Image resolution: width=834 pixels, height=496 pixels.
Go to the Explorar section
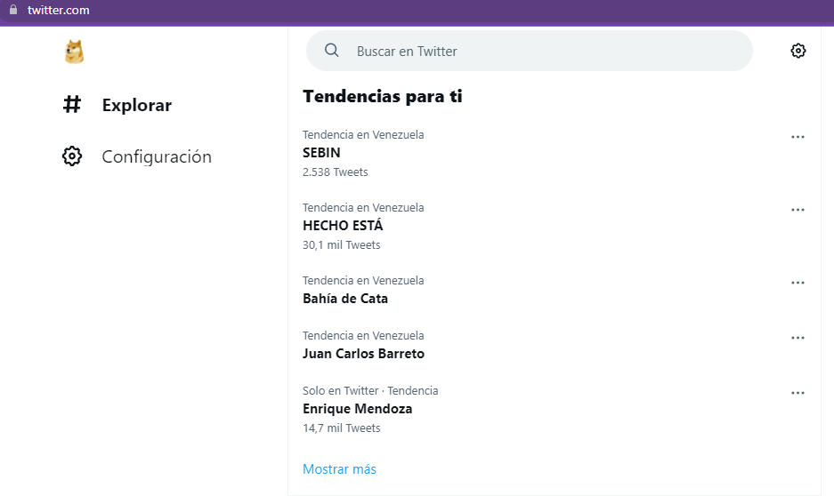pos(137,105)
